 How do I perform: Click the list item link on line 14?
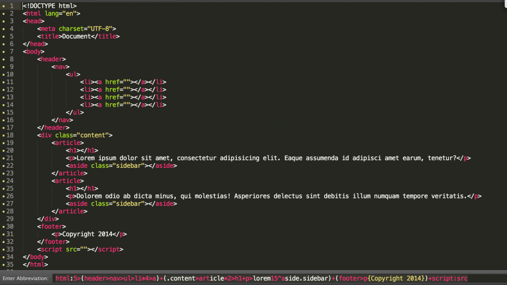click(x=123, y=105)
